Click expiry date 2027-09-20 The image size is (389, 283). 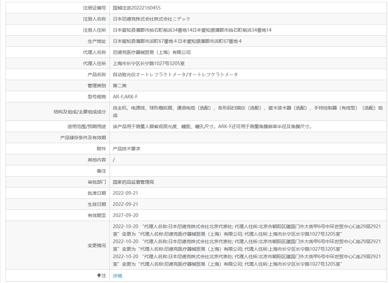[x=125, y=215]
